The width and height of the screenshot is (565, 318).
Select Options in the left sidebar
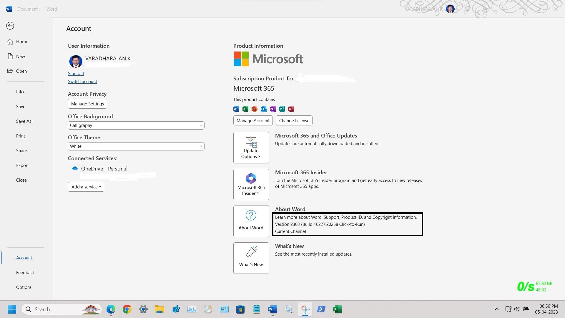(x=24, y=287)
